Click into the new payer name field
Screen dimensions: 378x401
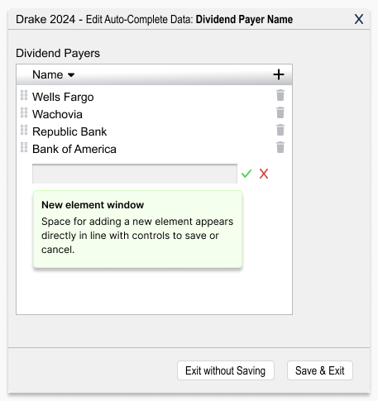[135, 174]
